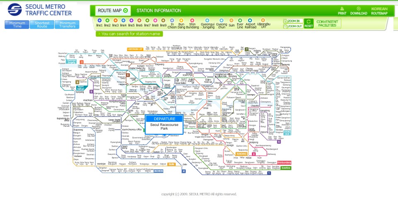Toggle the line2 green circle filter
The image size is (398, 223).
click(x=107, y=21)
